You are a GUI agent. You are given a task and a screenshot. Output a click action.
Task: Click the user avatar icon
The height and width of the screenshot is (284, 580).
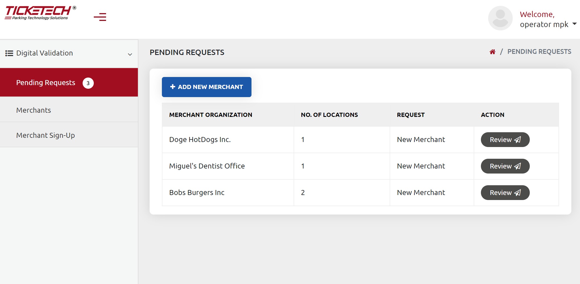click(500, 18)
